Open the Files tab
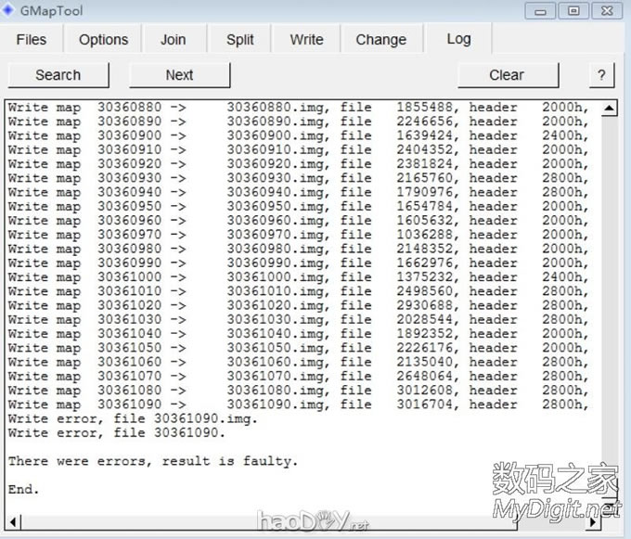 point(32,40)
